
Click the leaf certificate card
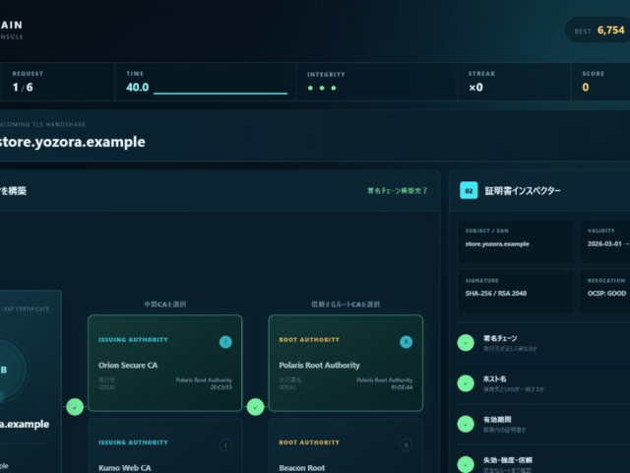(31, 381)
